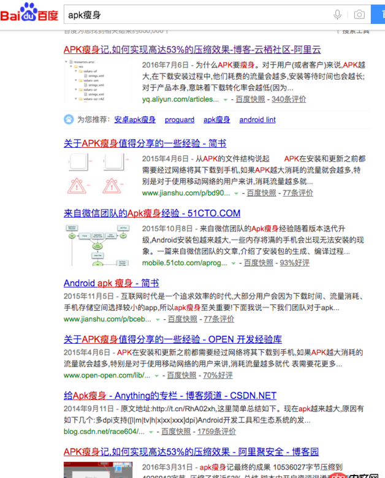The height and width of the screenshot is (478, 385).
Task: Click URL www.open-open.com/lib/...
Action: [107, 375]
